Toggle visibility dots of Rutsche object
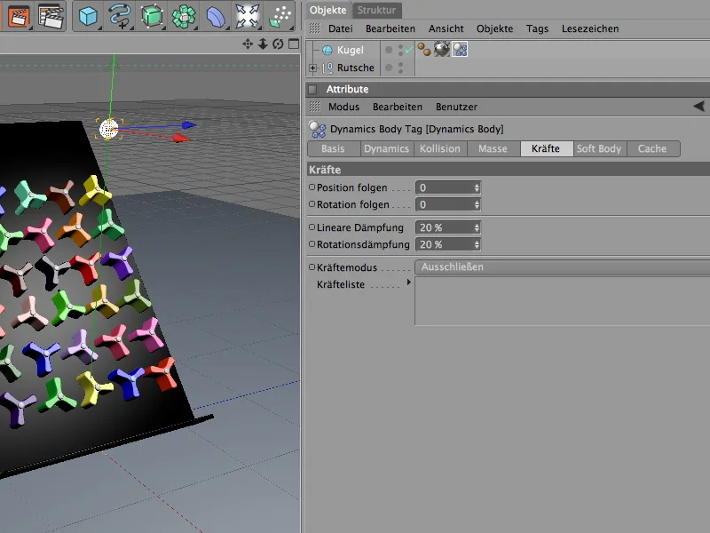This screenshot has width=710, height=533. point(400,68)
